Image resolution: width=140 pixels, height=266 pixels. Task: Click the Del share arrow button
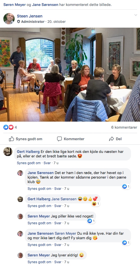coord(115,139)
